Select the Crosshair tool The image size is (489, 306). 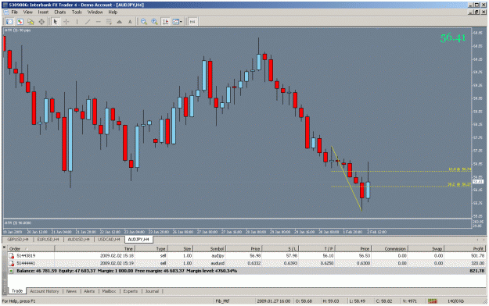tap(67, 22)
